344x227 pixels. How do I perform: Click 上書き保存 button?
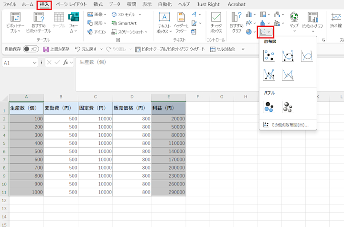56,49
